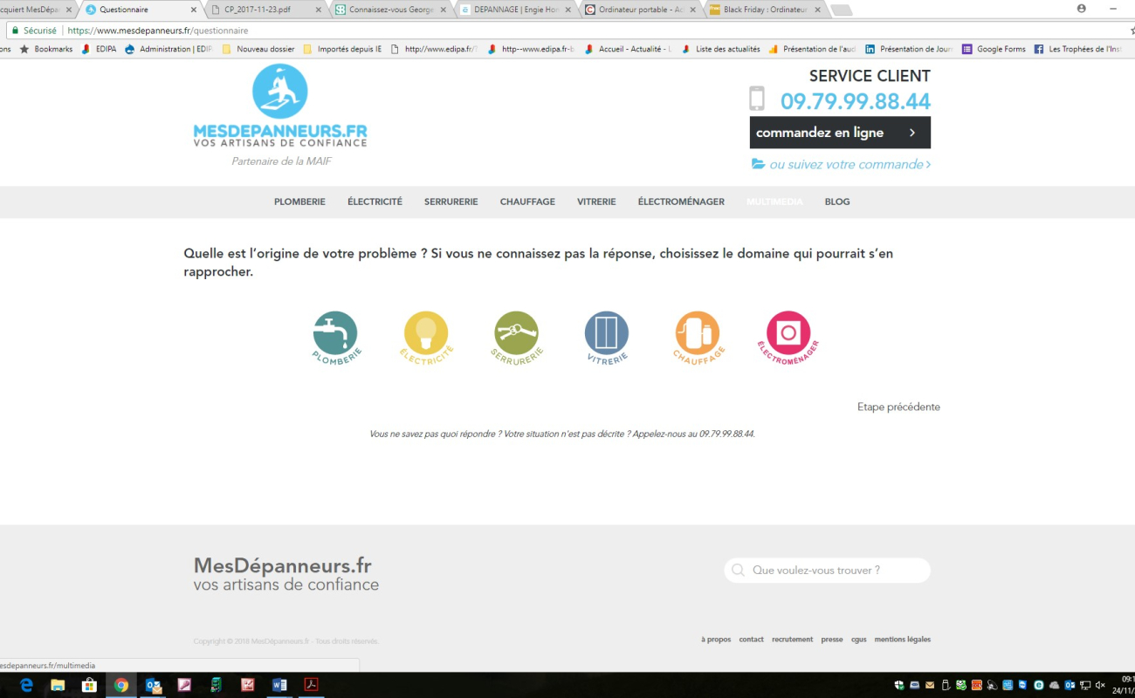
Task: Open the network icon in system tray
Action: (x=1085, y=685)
